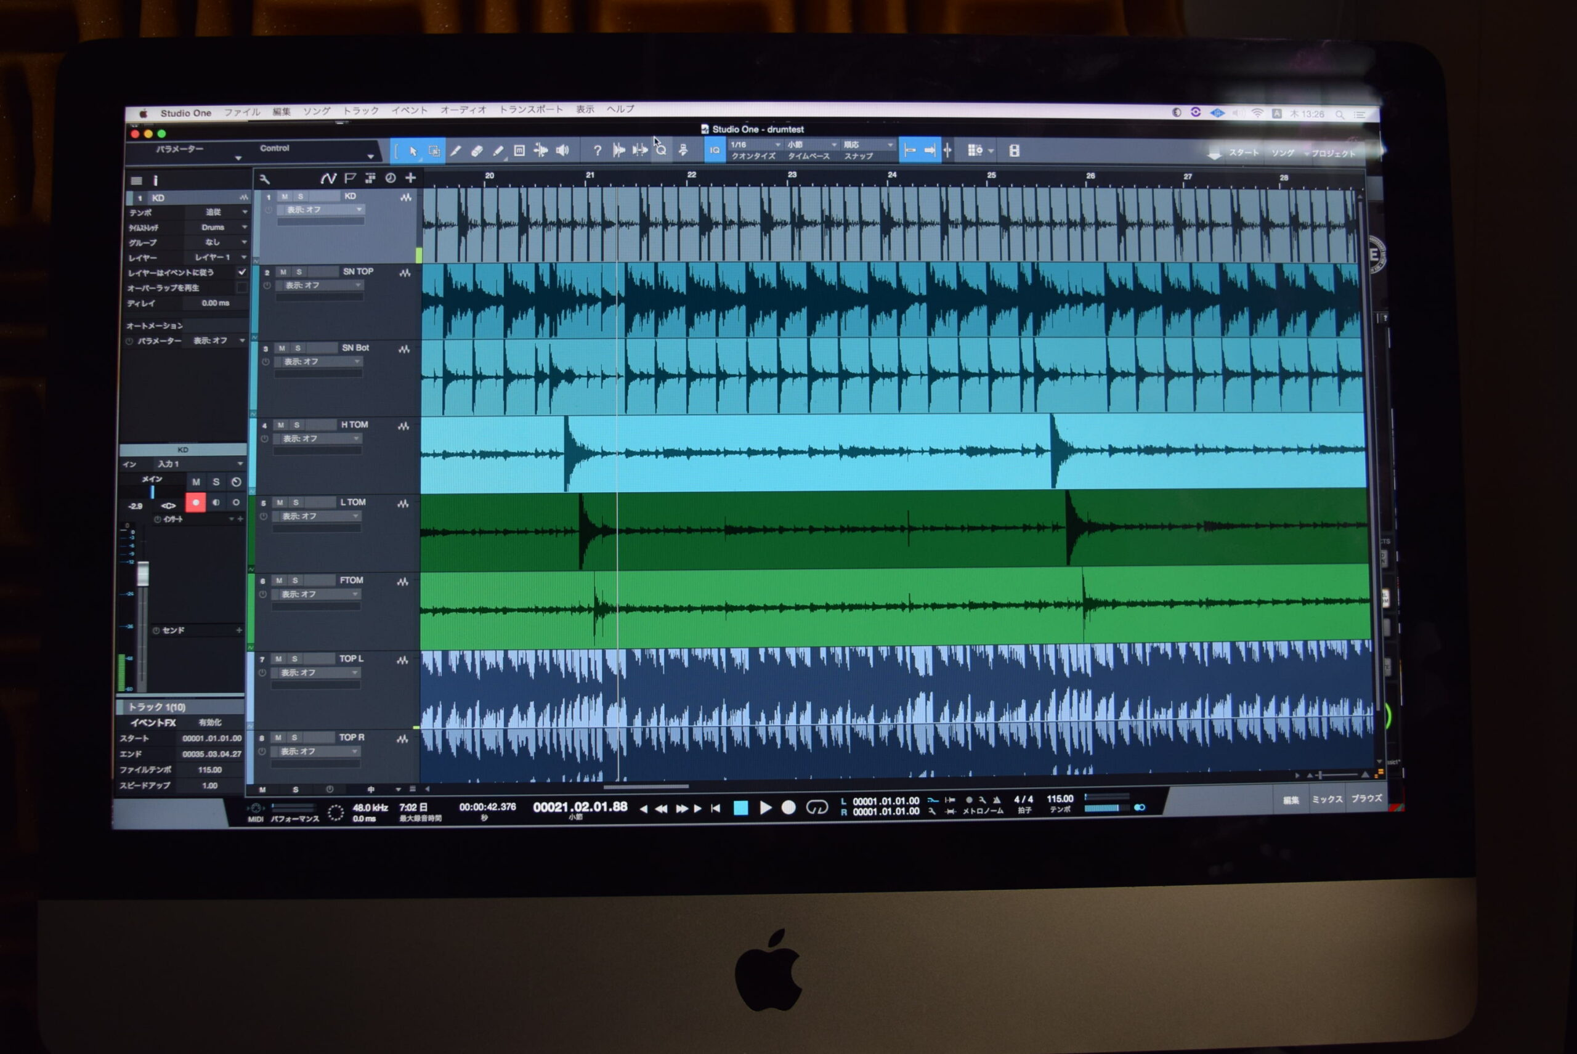
Task: Toggle レイヤーはイベントに従う checkbox
Action: [242, 272]
